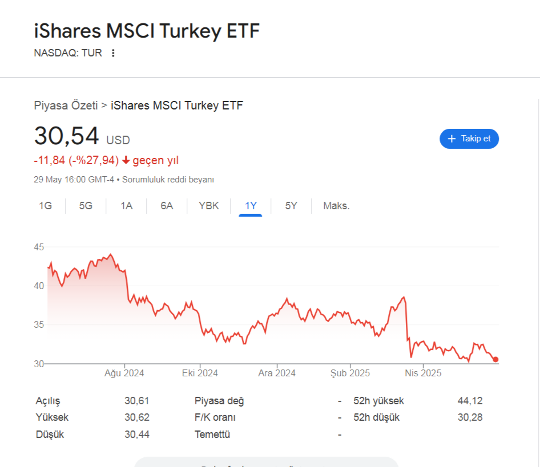Open the Sorumluluk reddi beyanı disclaimer link

tap(168, 180)
